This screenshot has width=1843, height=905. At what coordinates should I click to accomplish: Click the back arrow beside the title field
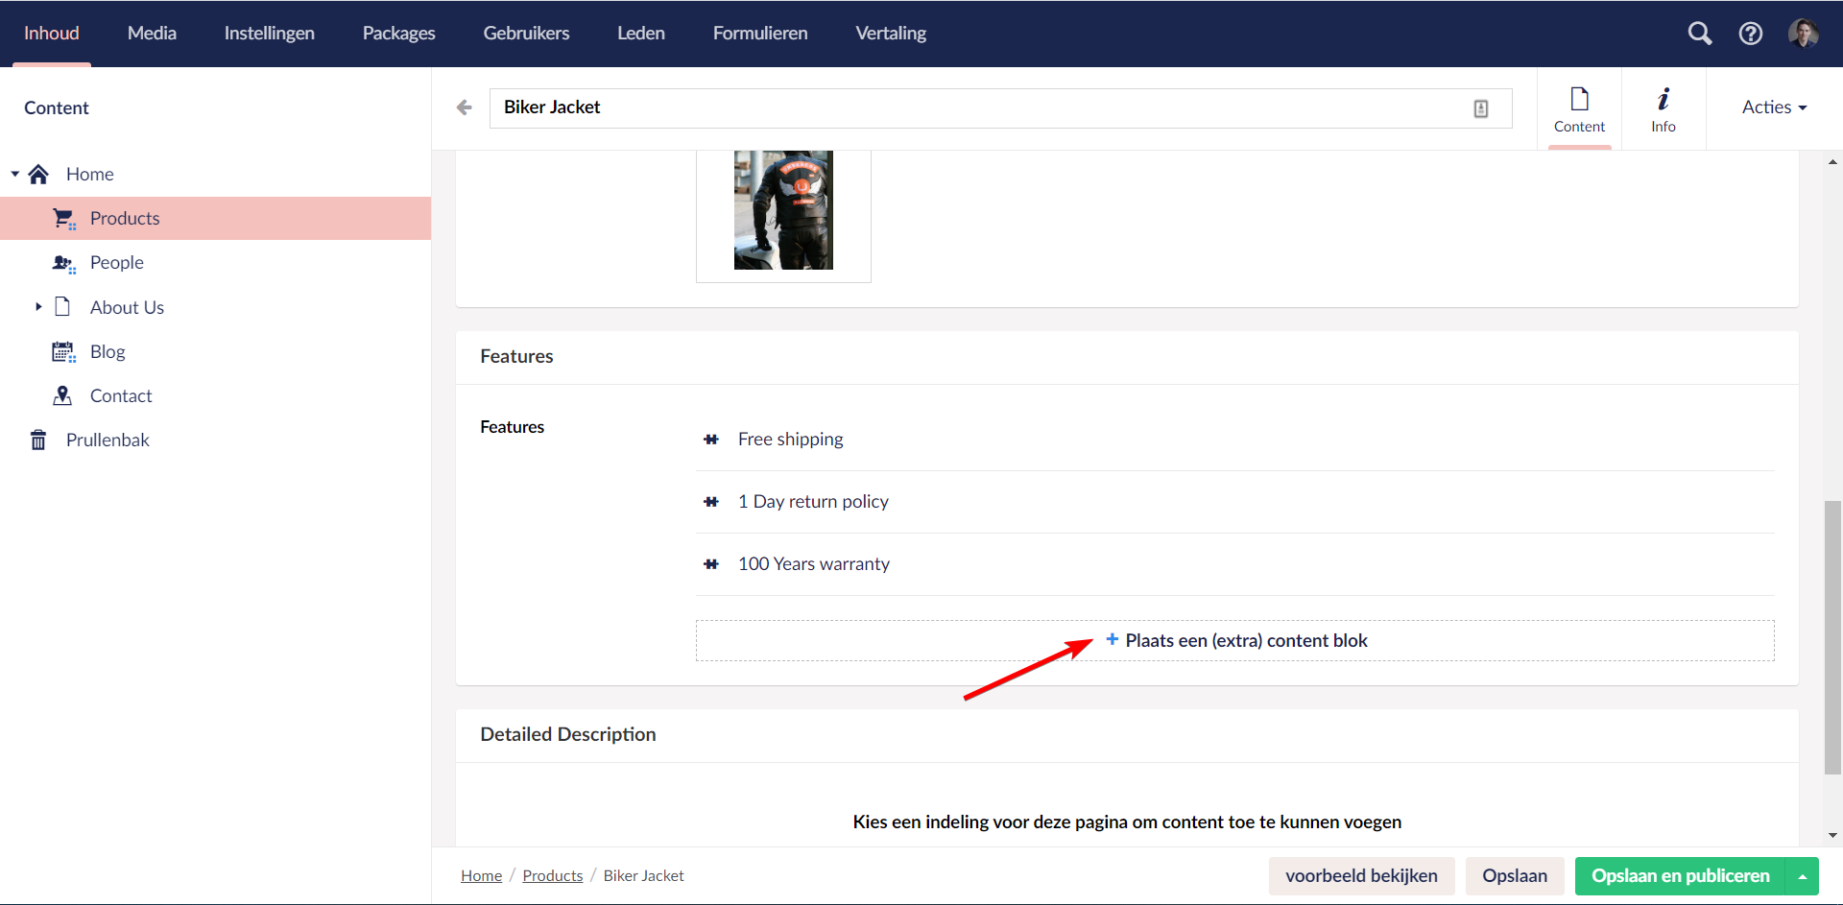[465, 107]
